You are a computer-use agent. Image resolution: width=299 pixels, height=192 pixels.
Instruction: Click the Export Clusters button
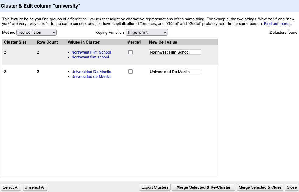click(155, 187)
